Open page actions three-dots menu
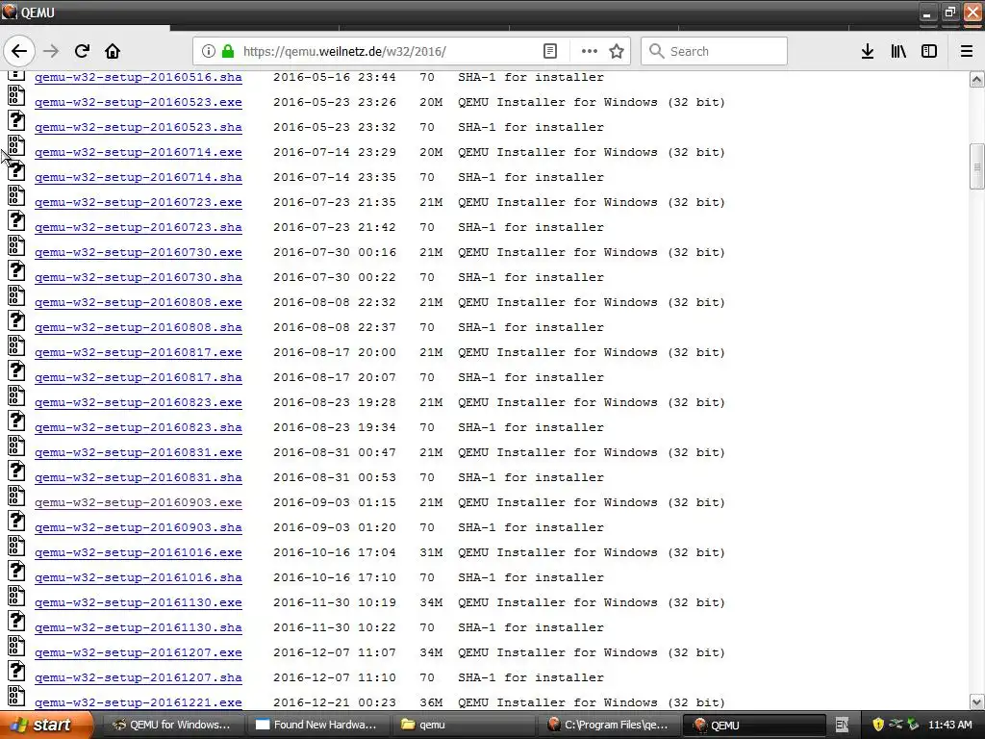This screenshot has width=985, height=739. point(590,52)
